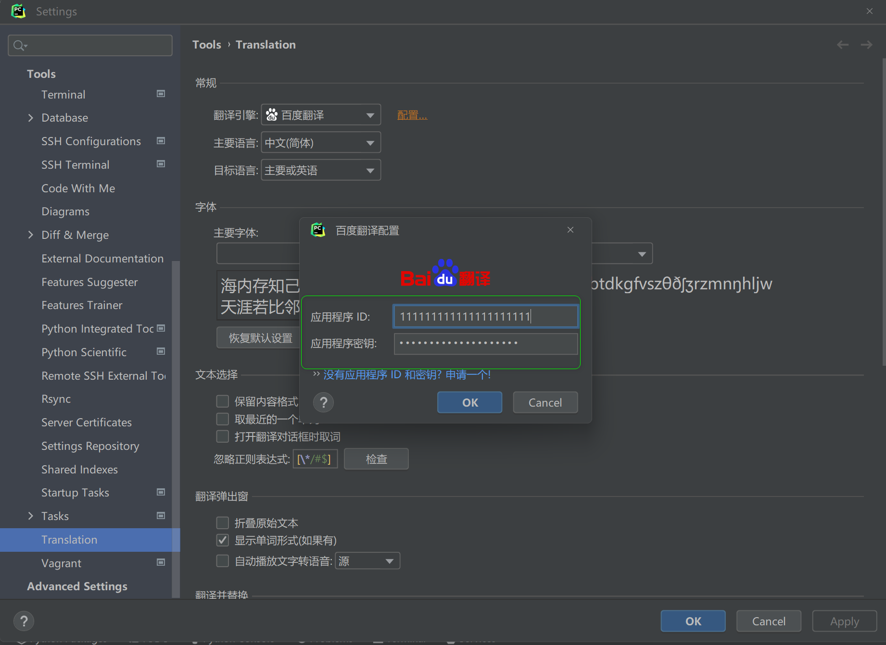Open the 目标语言 dropdown
886x645 pixels.
321,170
